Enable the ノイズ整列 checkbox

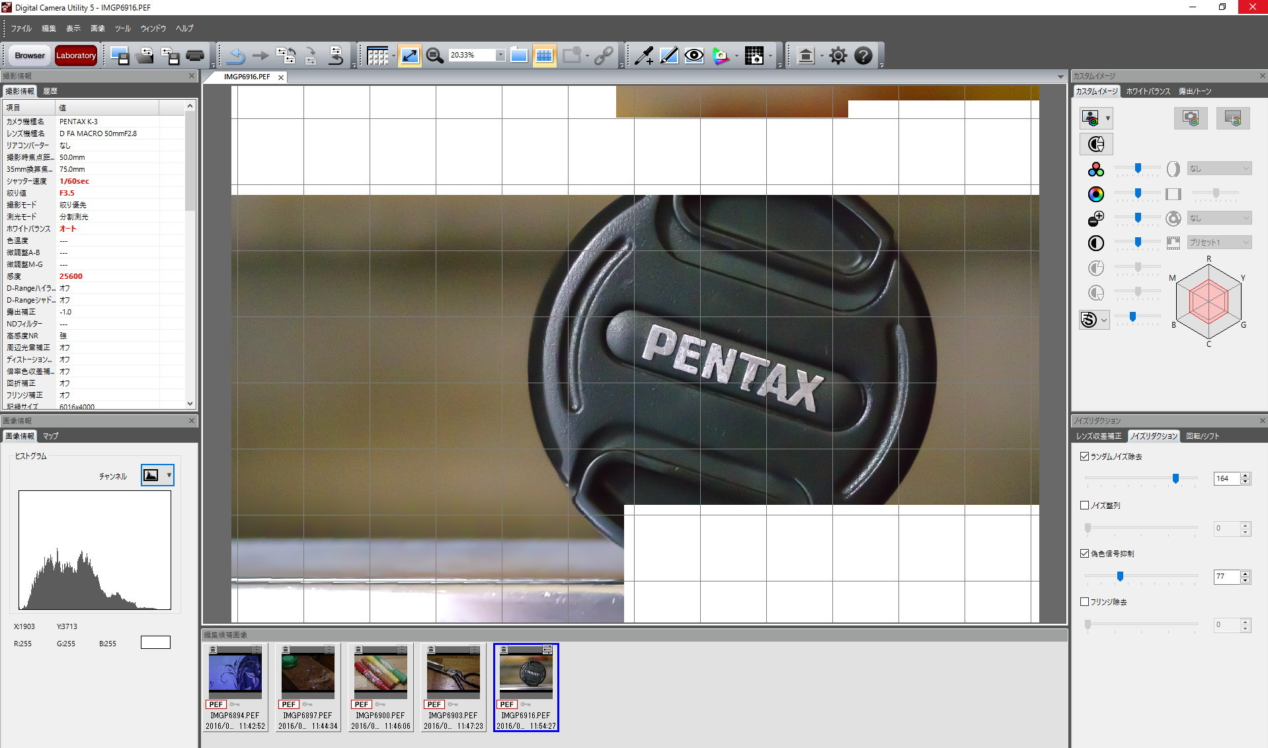1084,505
